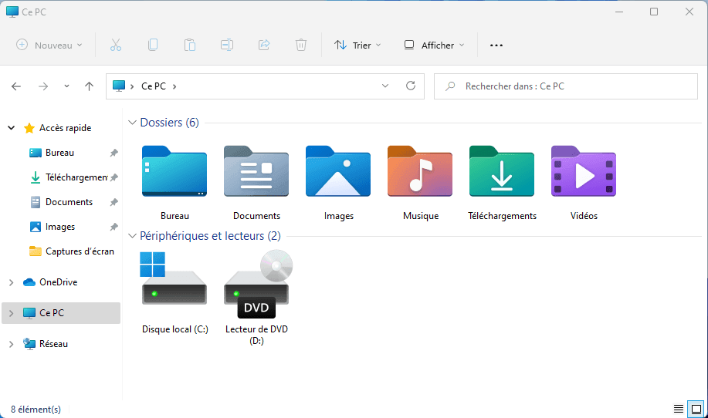Image resolution: width=708 pixels, height=418 pixels.
Task: Click the Refresh icon beside address bar
Action: (x=411, y=86)
